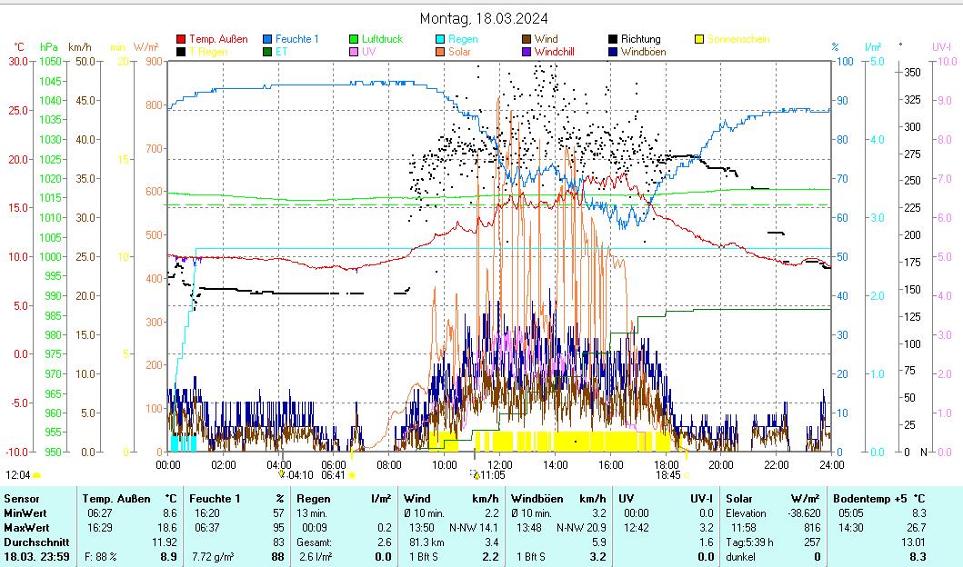Click the yellow Sonnenschein legend swatch
This screenshot has width=963, height=567.
tap(699, 39)
